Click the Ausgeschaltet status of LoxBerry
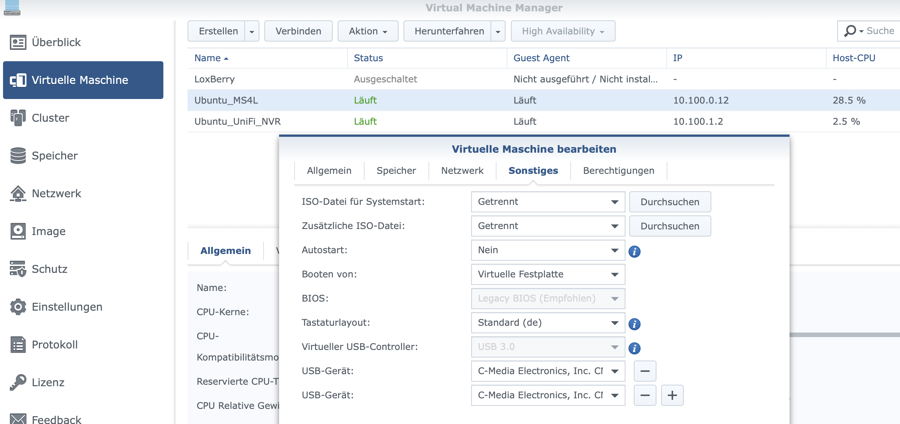900x424 pixels. coord(385,79)
